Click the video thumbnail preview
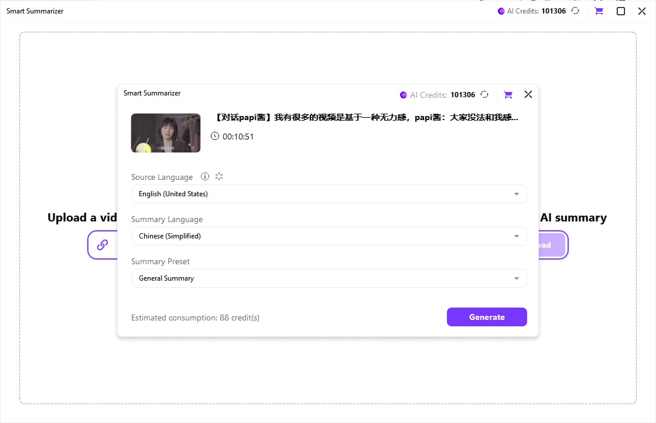 point(166,133)
